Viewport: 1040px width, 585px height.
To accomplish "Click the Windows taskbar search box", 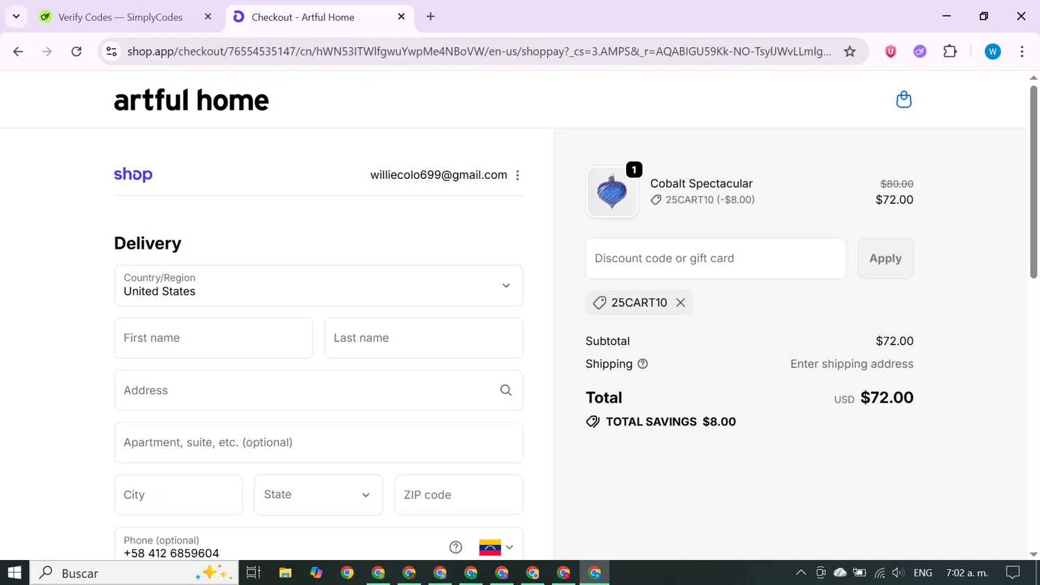I will click(x=135, y=573).
